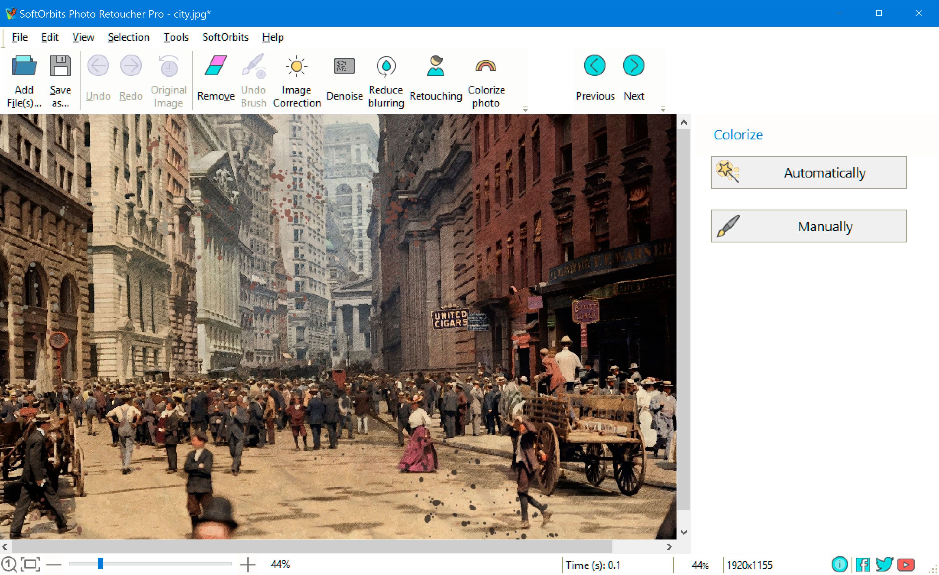Click the zoom slider handle
Screen dimensions: 939x575
[x=100, y=563]
